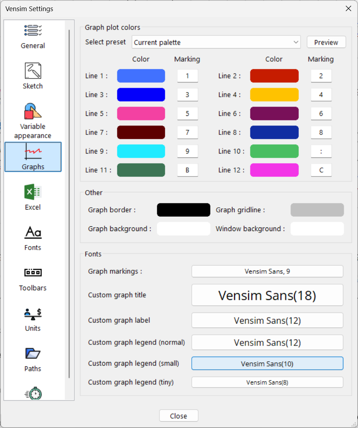Click the Graph border black color swatch
This screenshot has height=428, width=358.
[183, 210]
